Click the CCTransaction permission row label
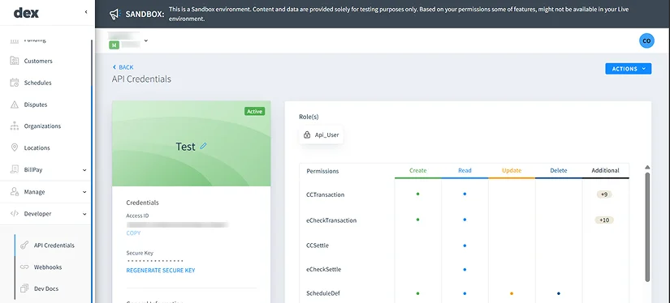This screenshot has width=670, height=303. pos(325,194)
